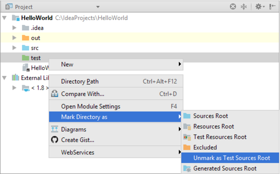Mark directory as Sources Root
The height and width of the screenshot is (174, 280).
tap(230, 116)
